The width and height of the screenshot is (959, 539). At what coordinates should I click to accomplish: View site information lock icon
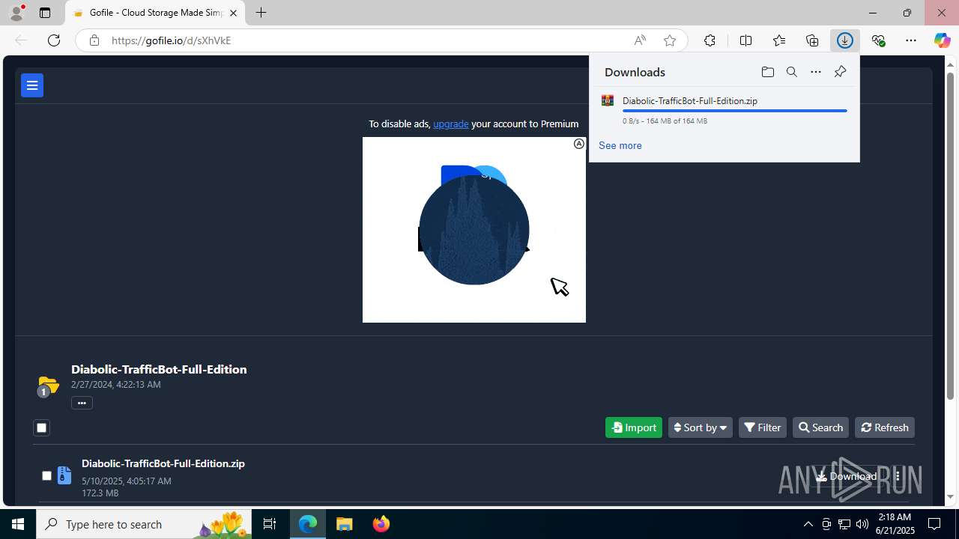(94, 40)
